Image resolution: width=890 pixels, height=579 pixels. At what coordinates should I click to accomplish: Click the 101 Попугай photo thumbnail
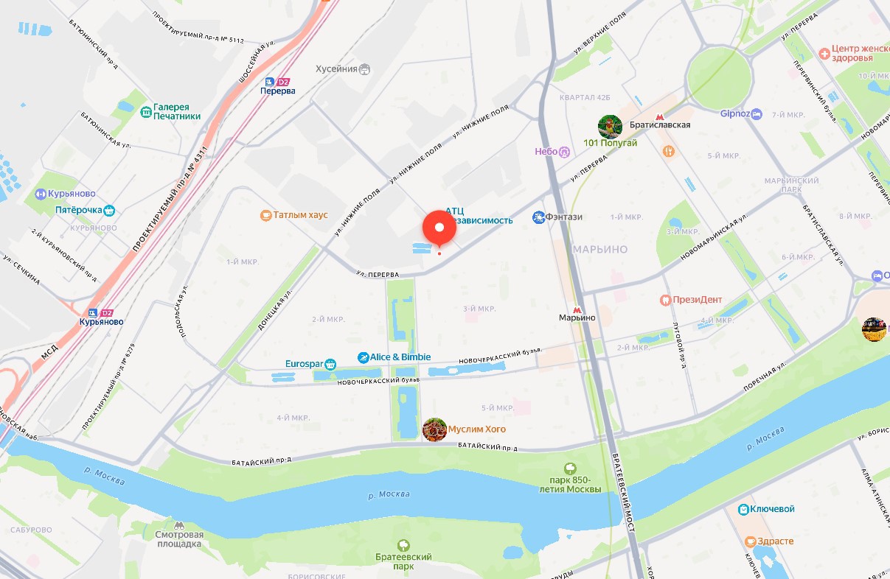click(610, 127)
